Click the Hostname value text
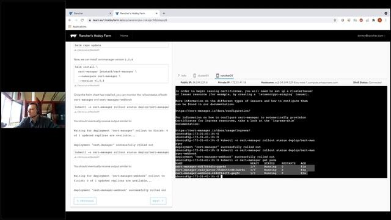 point(306,82)
